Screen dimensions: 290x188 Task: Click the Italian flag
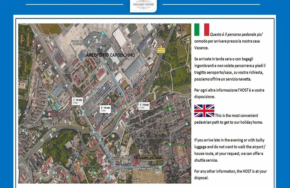202,30
